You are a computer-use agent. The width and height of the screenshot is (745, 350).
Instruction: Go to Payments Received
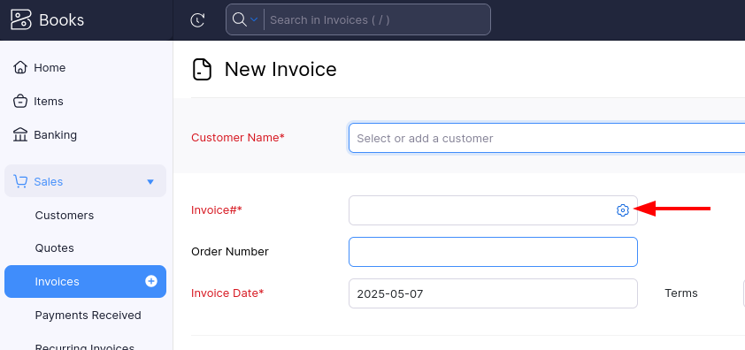point(88,316)
